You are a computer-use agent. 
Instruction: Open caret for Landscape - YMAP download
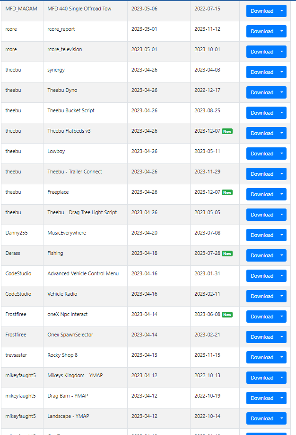point(282,418)
